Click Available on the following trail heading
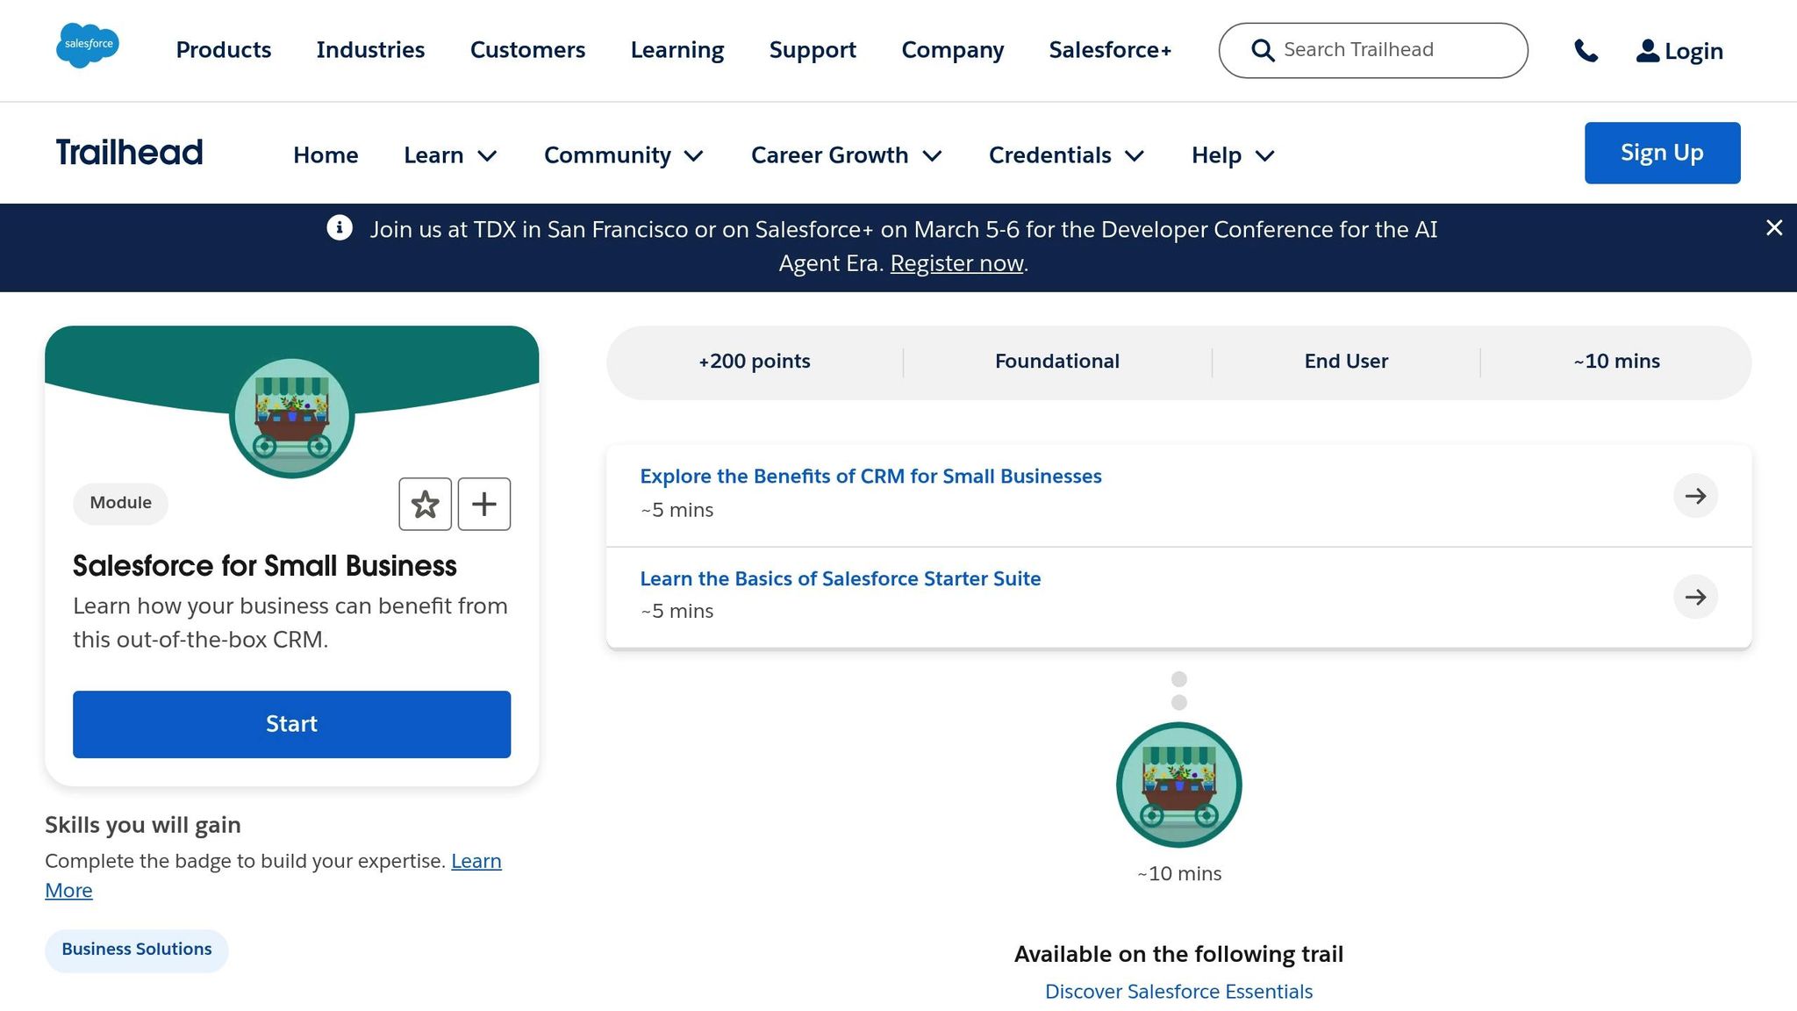This screenshot has height=1011, width=1797. pos(1178,954)
